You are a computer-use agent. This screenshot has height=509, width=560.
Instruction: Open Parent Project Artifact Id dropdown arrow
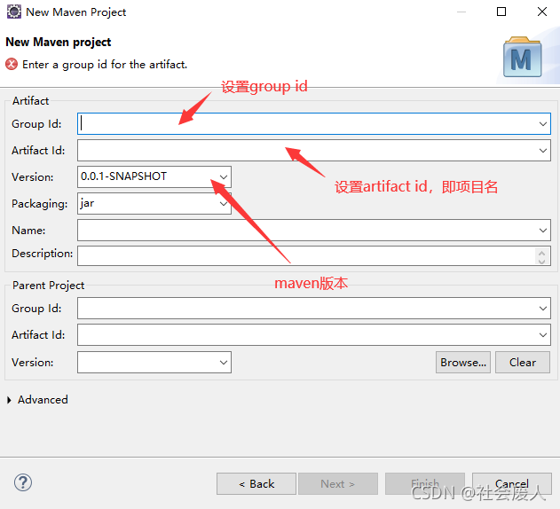[x=543, y=335]
